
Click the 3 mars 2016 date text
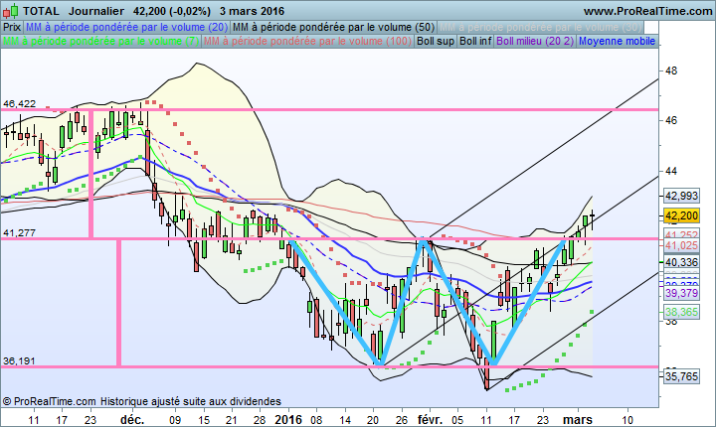(252, 11)
